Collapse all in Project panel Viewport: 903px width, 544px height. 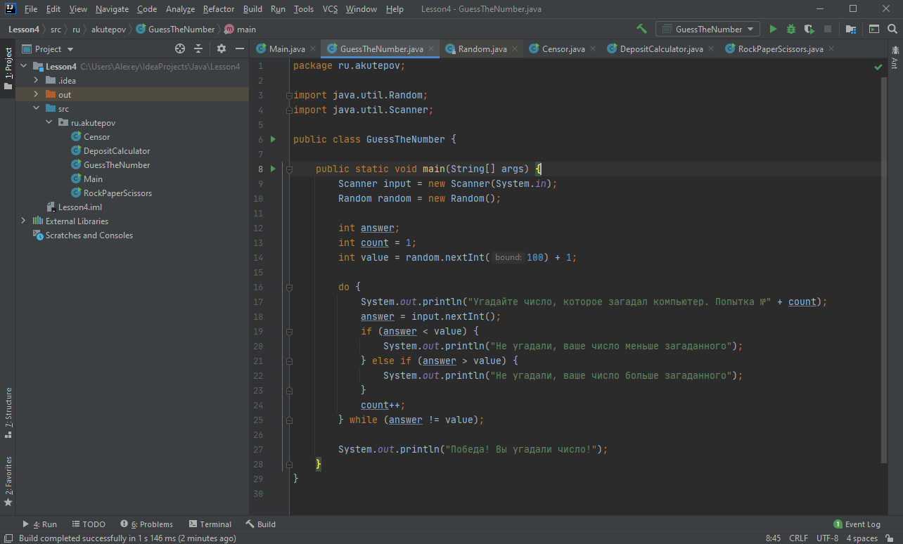pyautogui.click(x=198, y=48)
